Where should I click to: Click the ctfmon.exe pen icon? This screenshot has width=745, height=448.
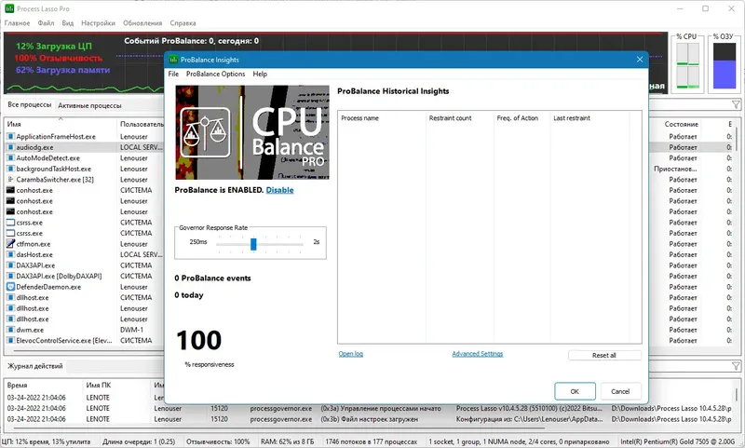[10, 244]
